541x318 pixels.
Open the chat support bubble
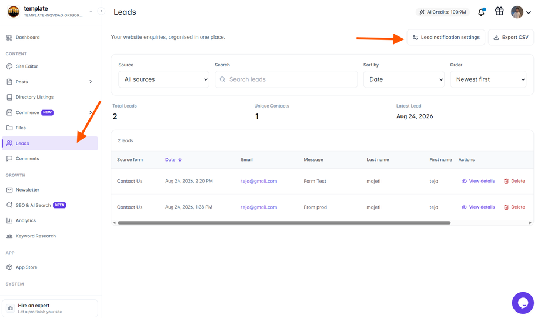[523, 303]
